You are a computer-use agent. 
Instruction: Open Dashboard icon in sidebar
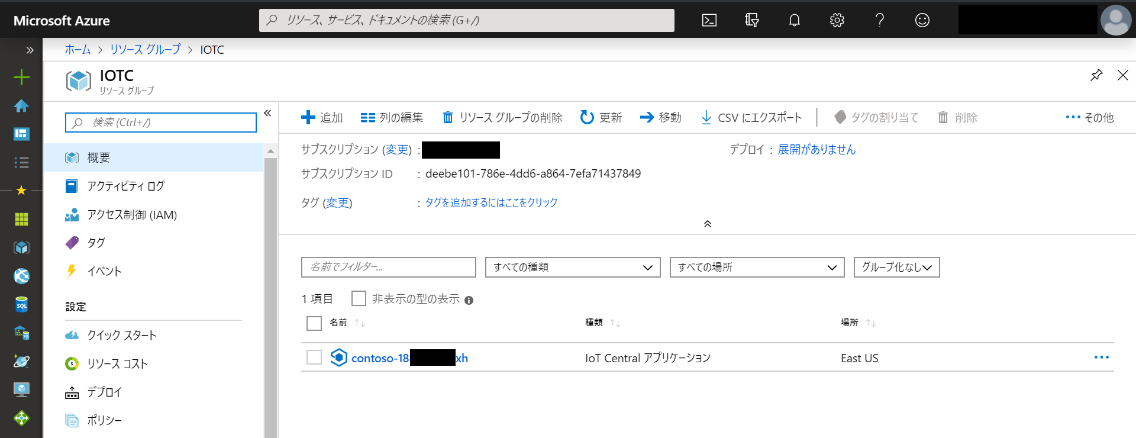[21, 134]
